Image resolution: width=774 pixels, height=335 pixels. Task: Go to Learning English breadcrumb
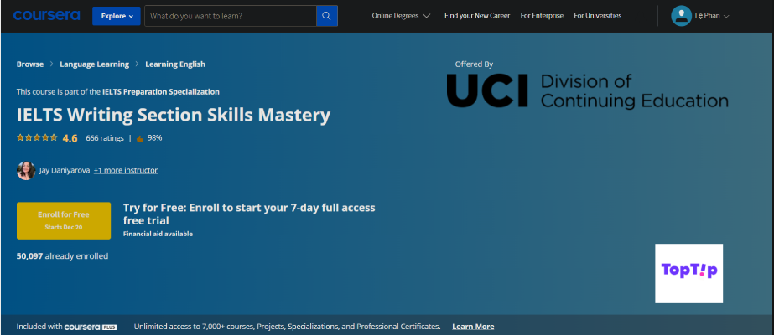click(x=175, y=64)
